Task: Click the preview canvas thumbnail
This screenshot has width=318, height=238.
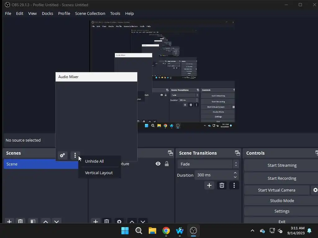Action: [162, 74]
